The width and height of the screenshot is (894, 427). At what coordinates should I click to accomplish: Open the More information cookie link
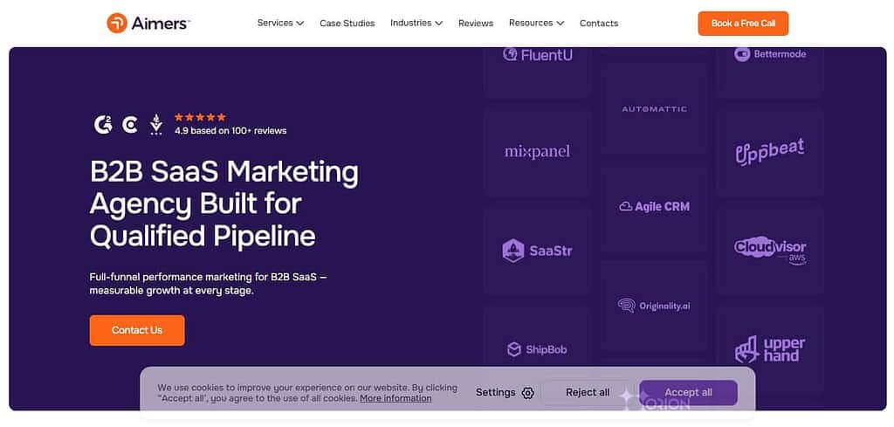point(395,398)
